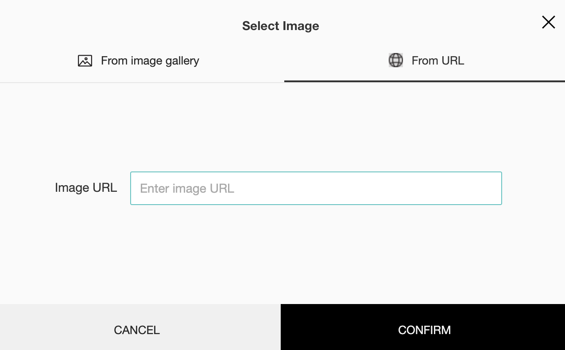The width and height of the screenshot is (565, 350).
Task: Click the gray divider under the gallery tab
Action: [x=142, y=82]
